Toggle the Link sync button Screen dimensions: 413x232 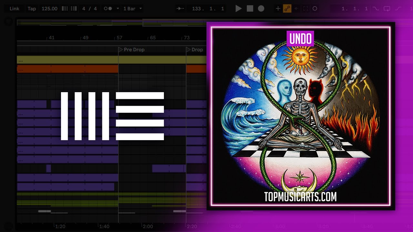click(15, 9)
